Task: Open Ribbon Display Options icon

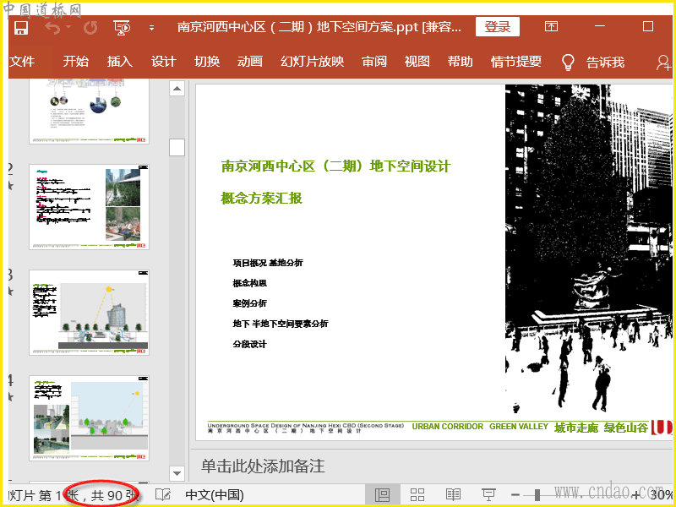Action: 551,26
